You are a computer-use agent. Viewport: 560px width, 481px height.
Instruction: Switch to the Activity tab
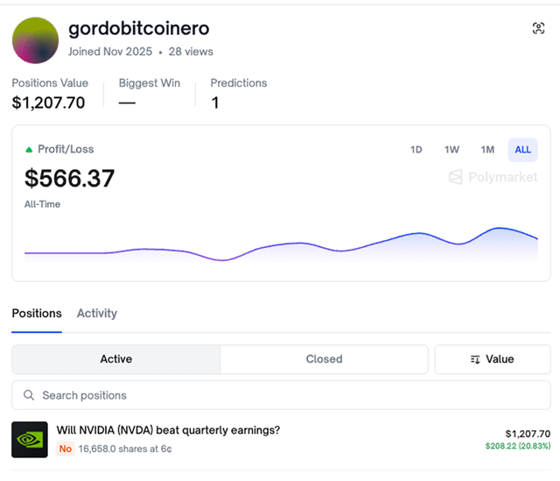[x=97, y=314]
